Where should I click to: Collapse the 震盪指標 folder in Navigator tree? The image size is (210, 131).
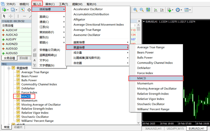(x=9, y=68)
